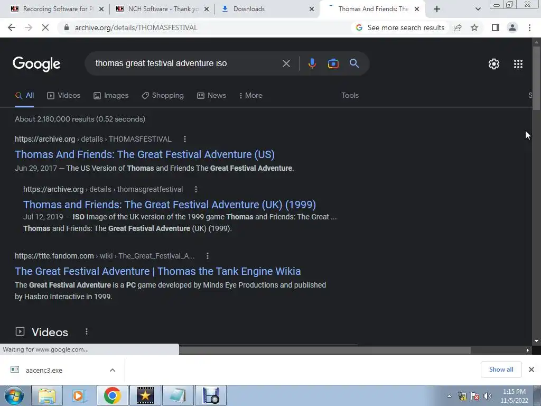Image resolution: width=541 pixels, height=406 pixels.
Task: Close the downloads bar
Action: (x=531, y=370)
